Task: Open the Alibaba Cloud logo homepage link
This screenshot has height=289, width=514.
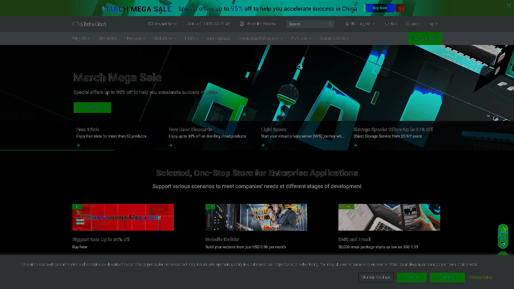Action: pos(89,24)
